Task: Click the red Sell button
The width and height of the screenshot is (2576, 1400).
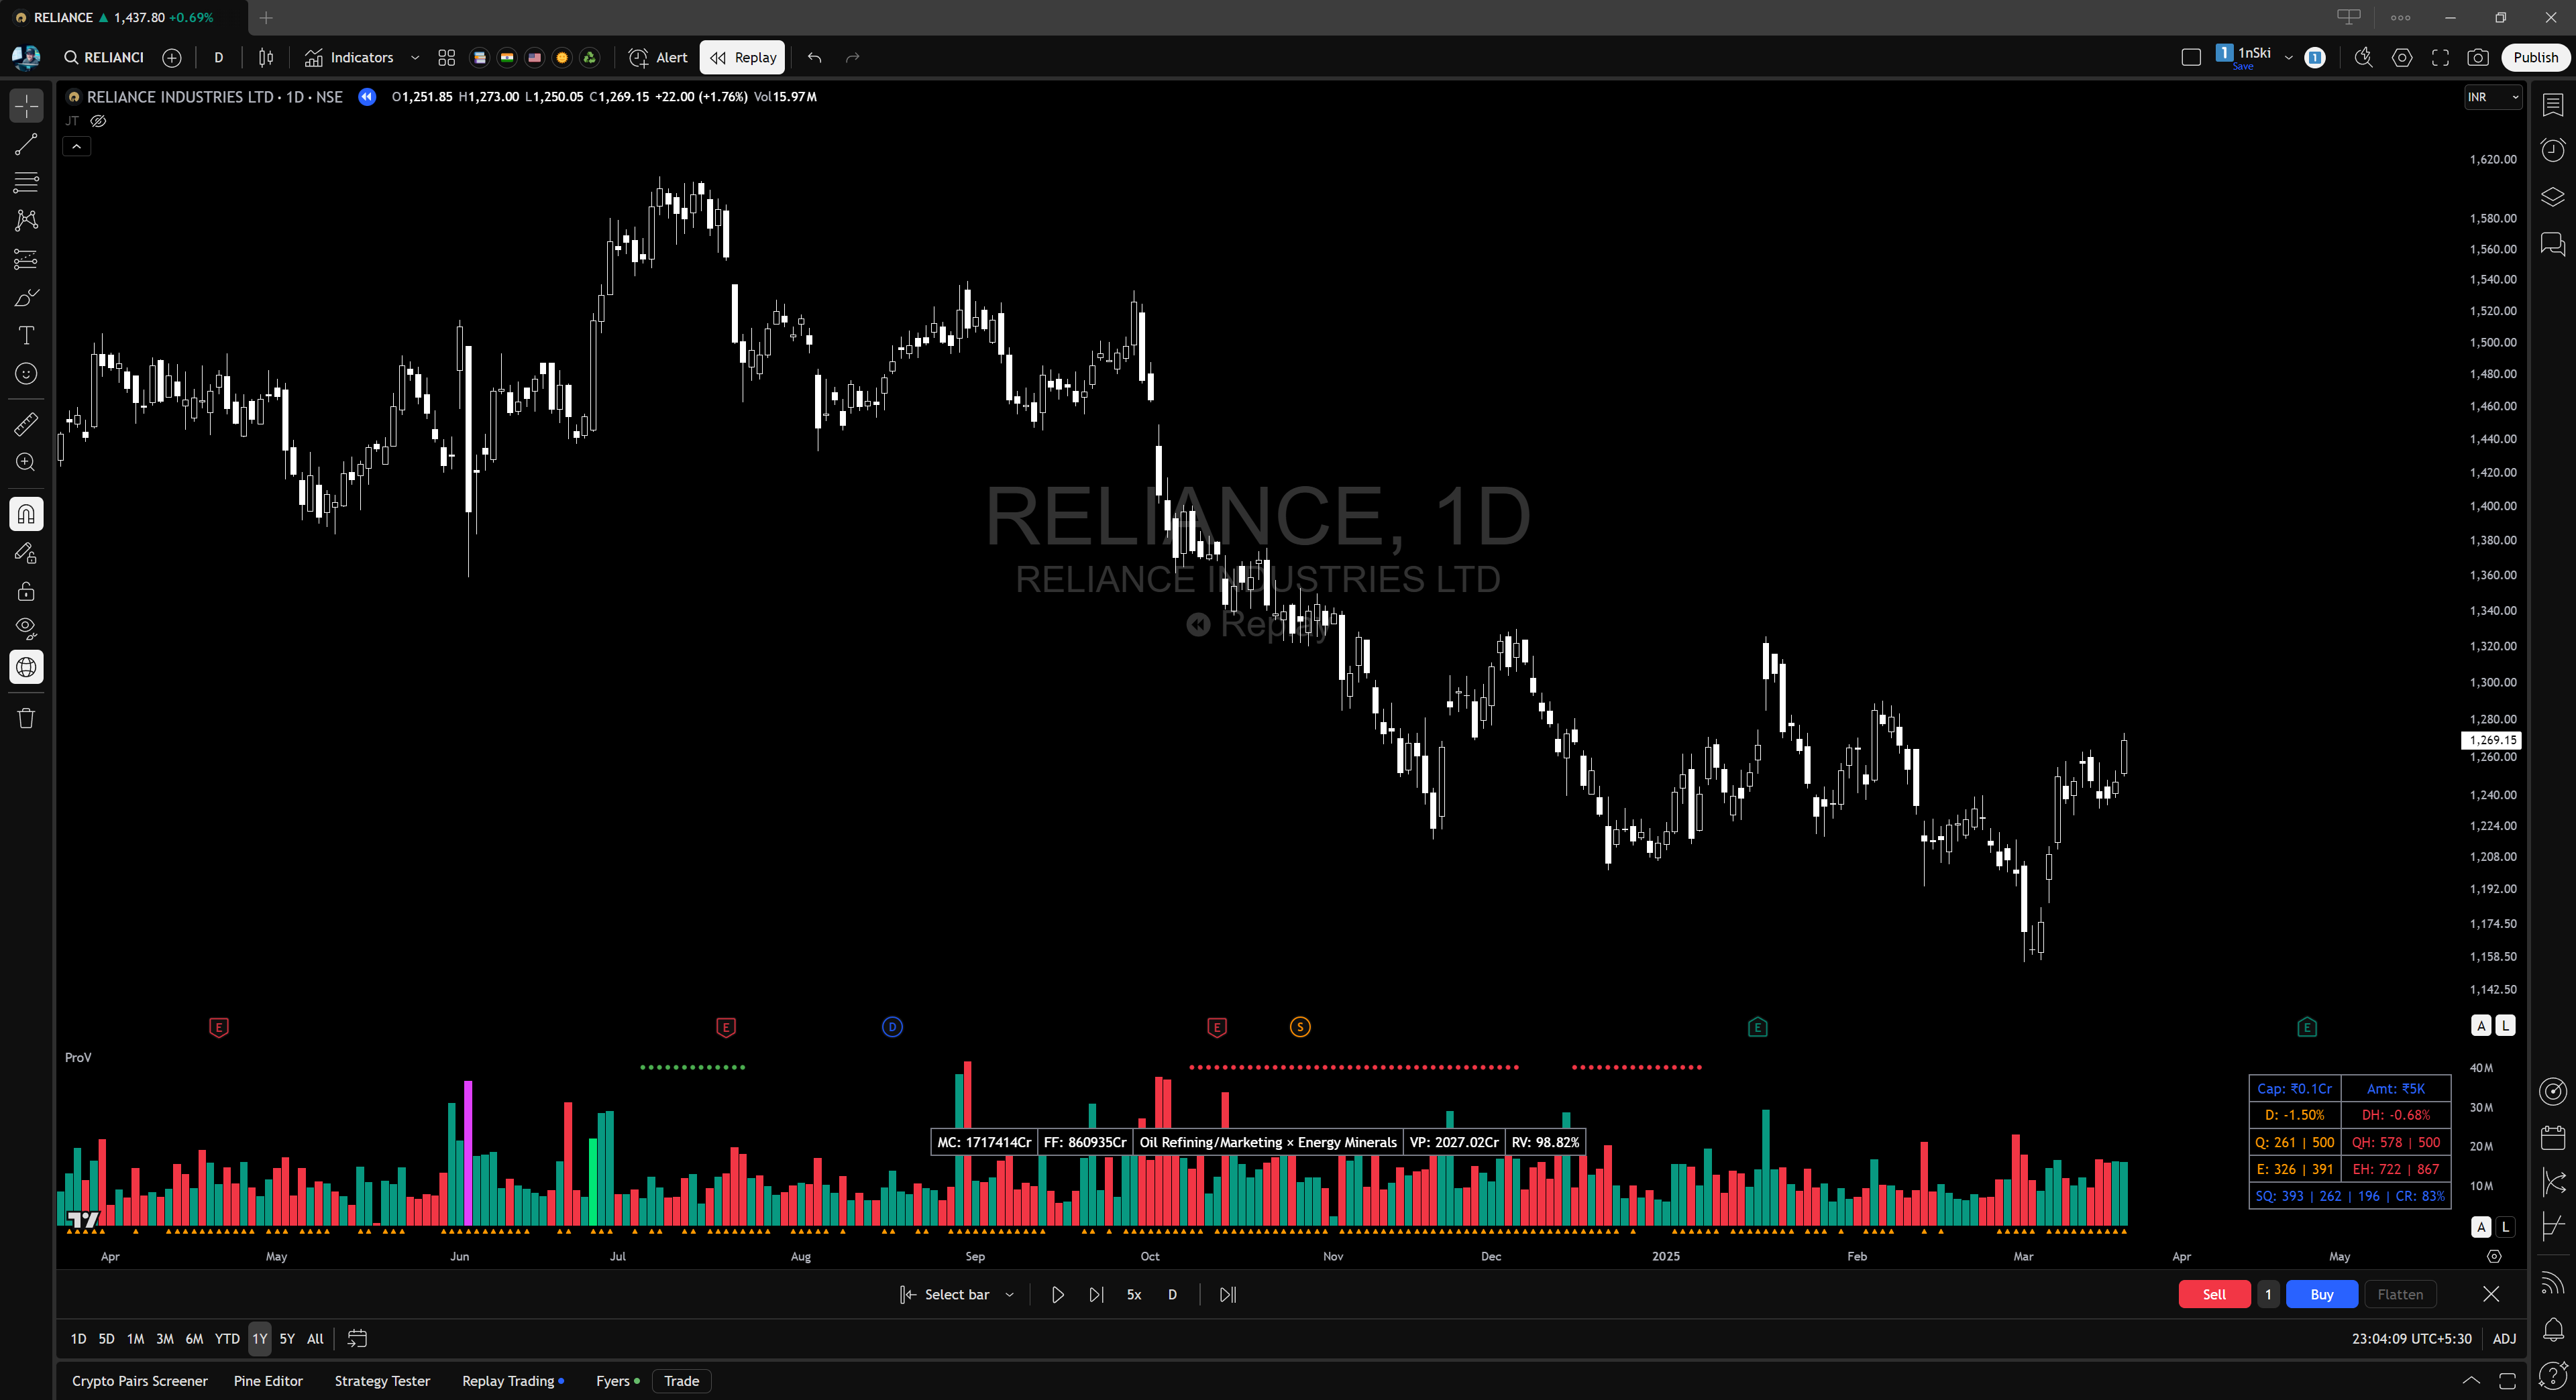Action: point(2214,1294)
